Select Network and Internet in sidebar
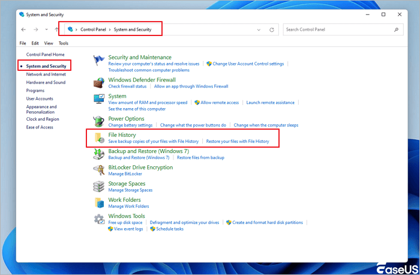This screenshot has height=275, width=420. pos(46,74)
